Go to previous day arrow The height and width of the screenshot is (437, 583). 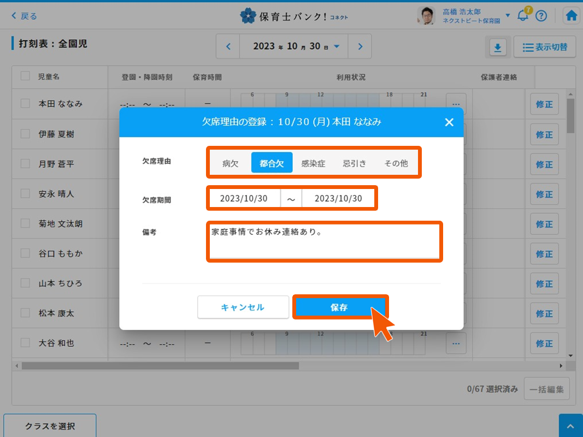[x=228, y=46]
